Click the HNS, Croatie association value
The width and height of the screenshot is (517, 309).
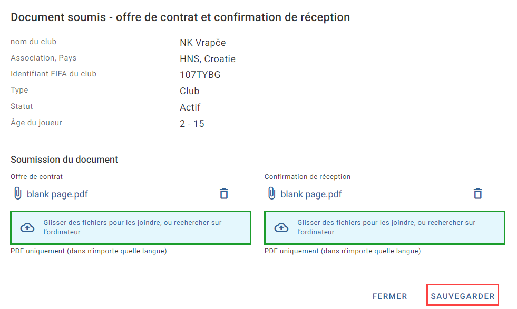pos(208,58)
